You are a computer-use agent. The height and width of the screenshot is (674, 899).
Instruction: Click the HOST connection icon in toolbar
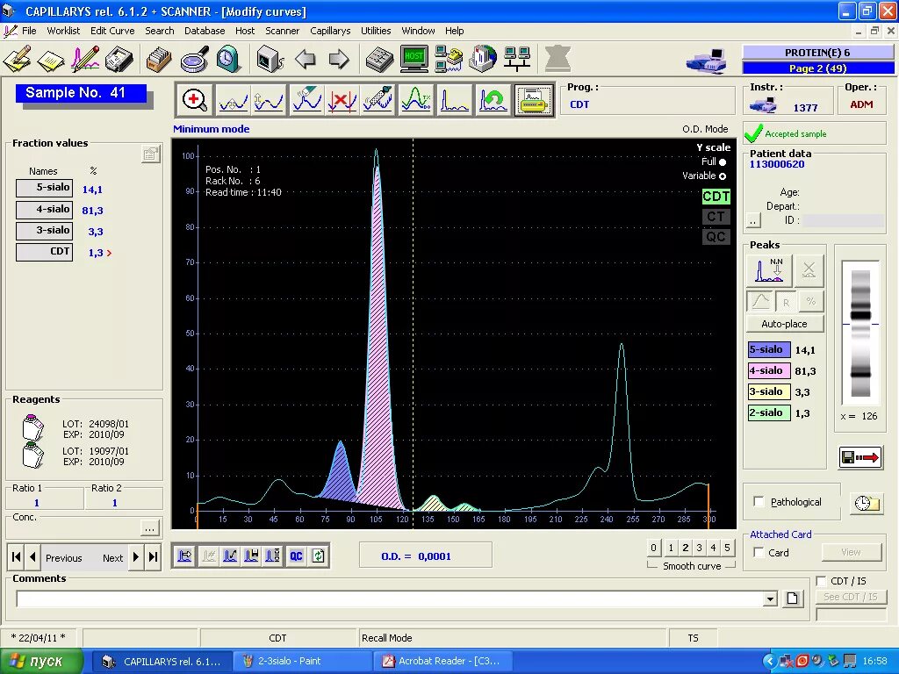tap(413, 59)
